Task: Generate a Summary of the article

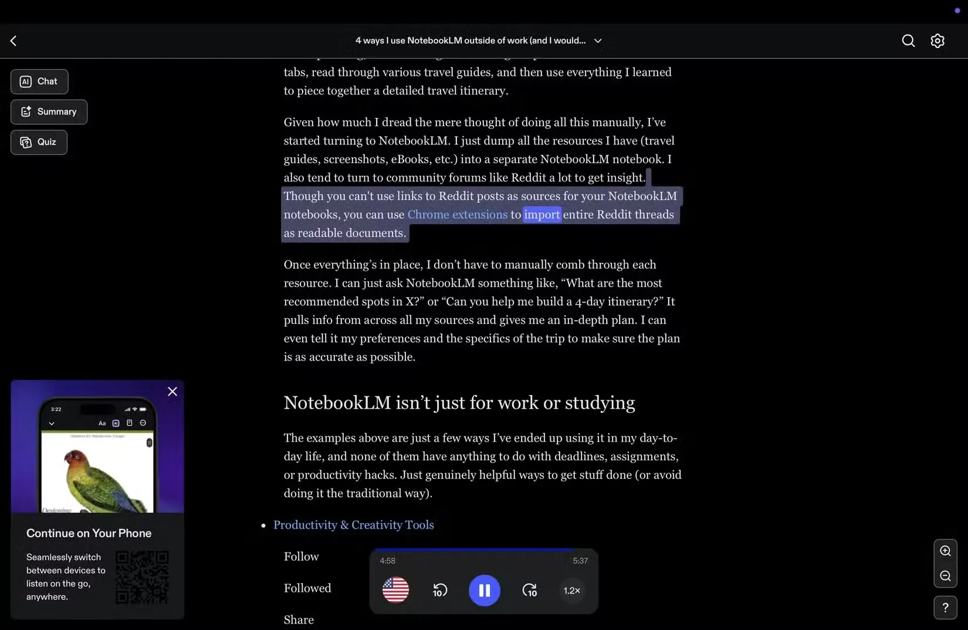Action: pos(49,112)
